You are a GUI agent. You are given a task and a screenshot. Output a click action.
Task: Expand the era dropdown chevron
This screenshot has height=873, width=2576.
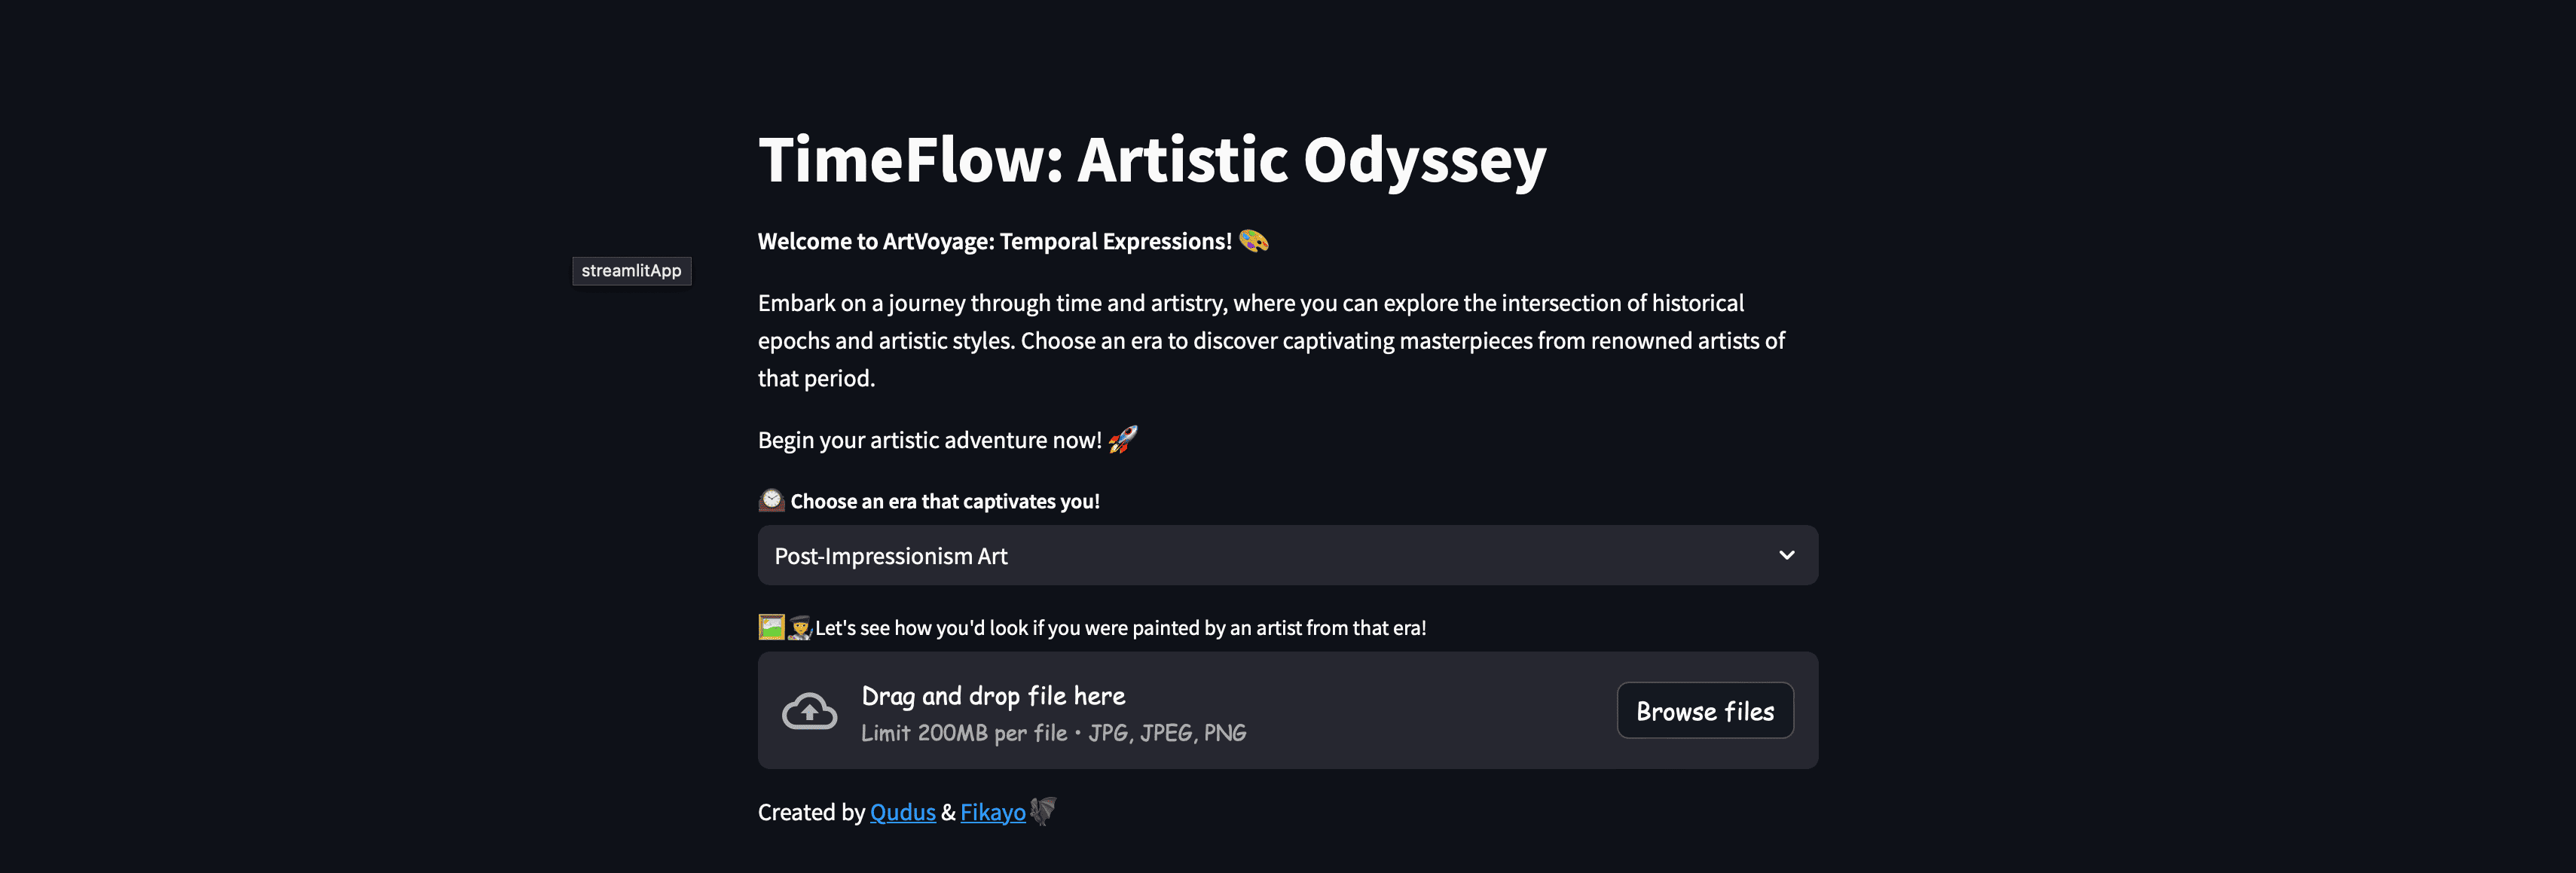[1786, 555]
